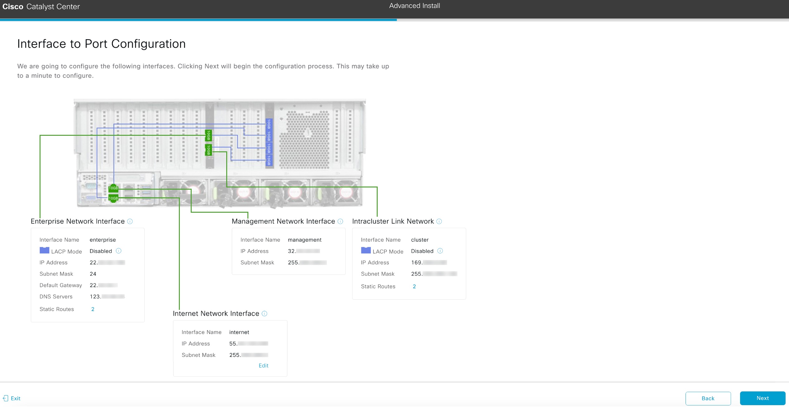789x407 pixels.
Task: Click the LACP Mode info icon in Intracluster card
Action: click(x=440, y=251)
